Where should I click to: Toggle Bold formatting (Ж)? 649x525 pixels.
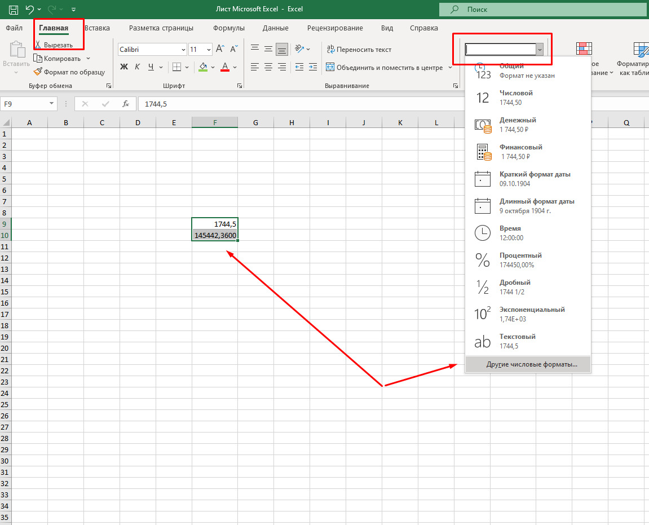click(124, 67)
